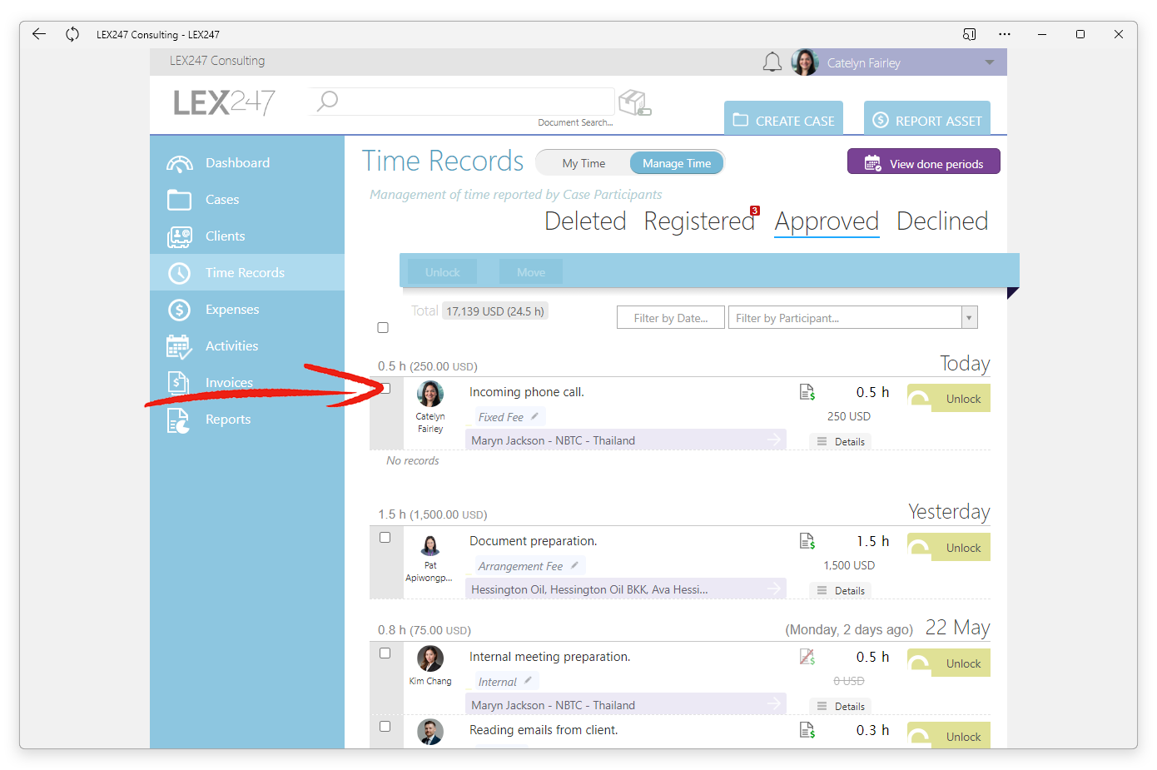This screenshot has width=1157, height=770.
Task: Click the CREATE CASE button
Action: [783, 118]
